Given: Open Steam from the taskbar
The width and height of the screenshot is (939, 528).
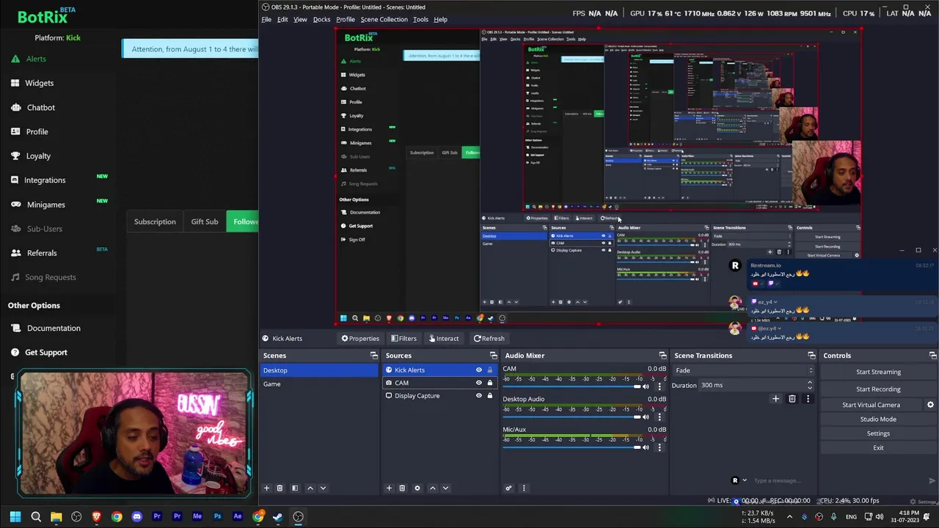Looking at the screenshot, I should coord(277,516).
